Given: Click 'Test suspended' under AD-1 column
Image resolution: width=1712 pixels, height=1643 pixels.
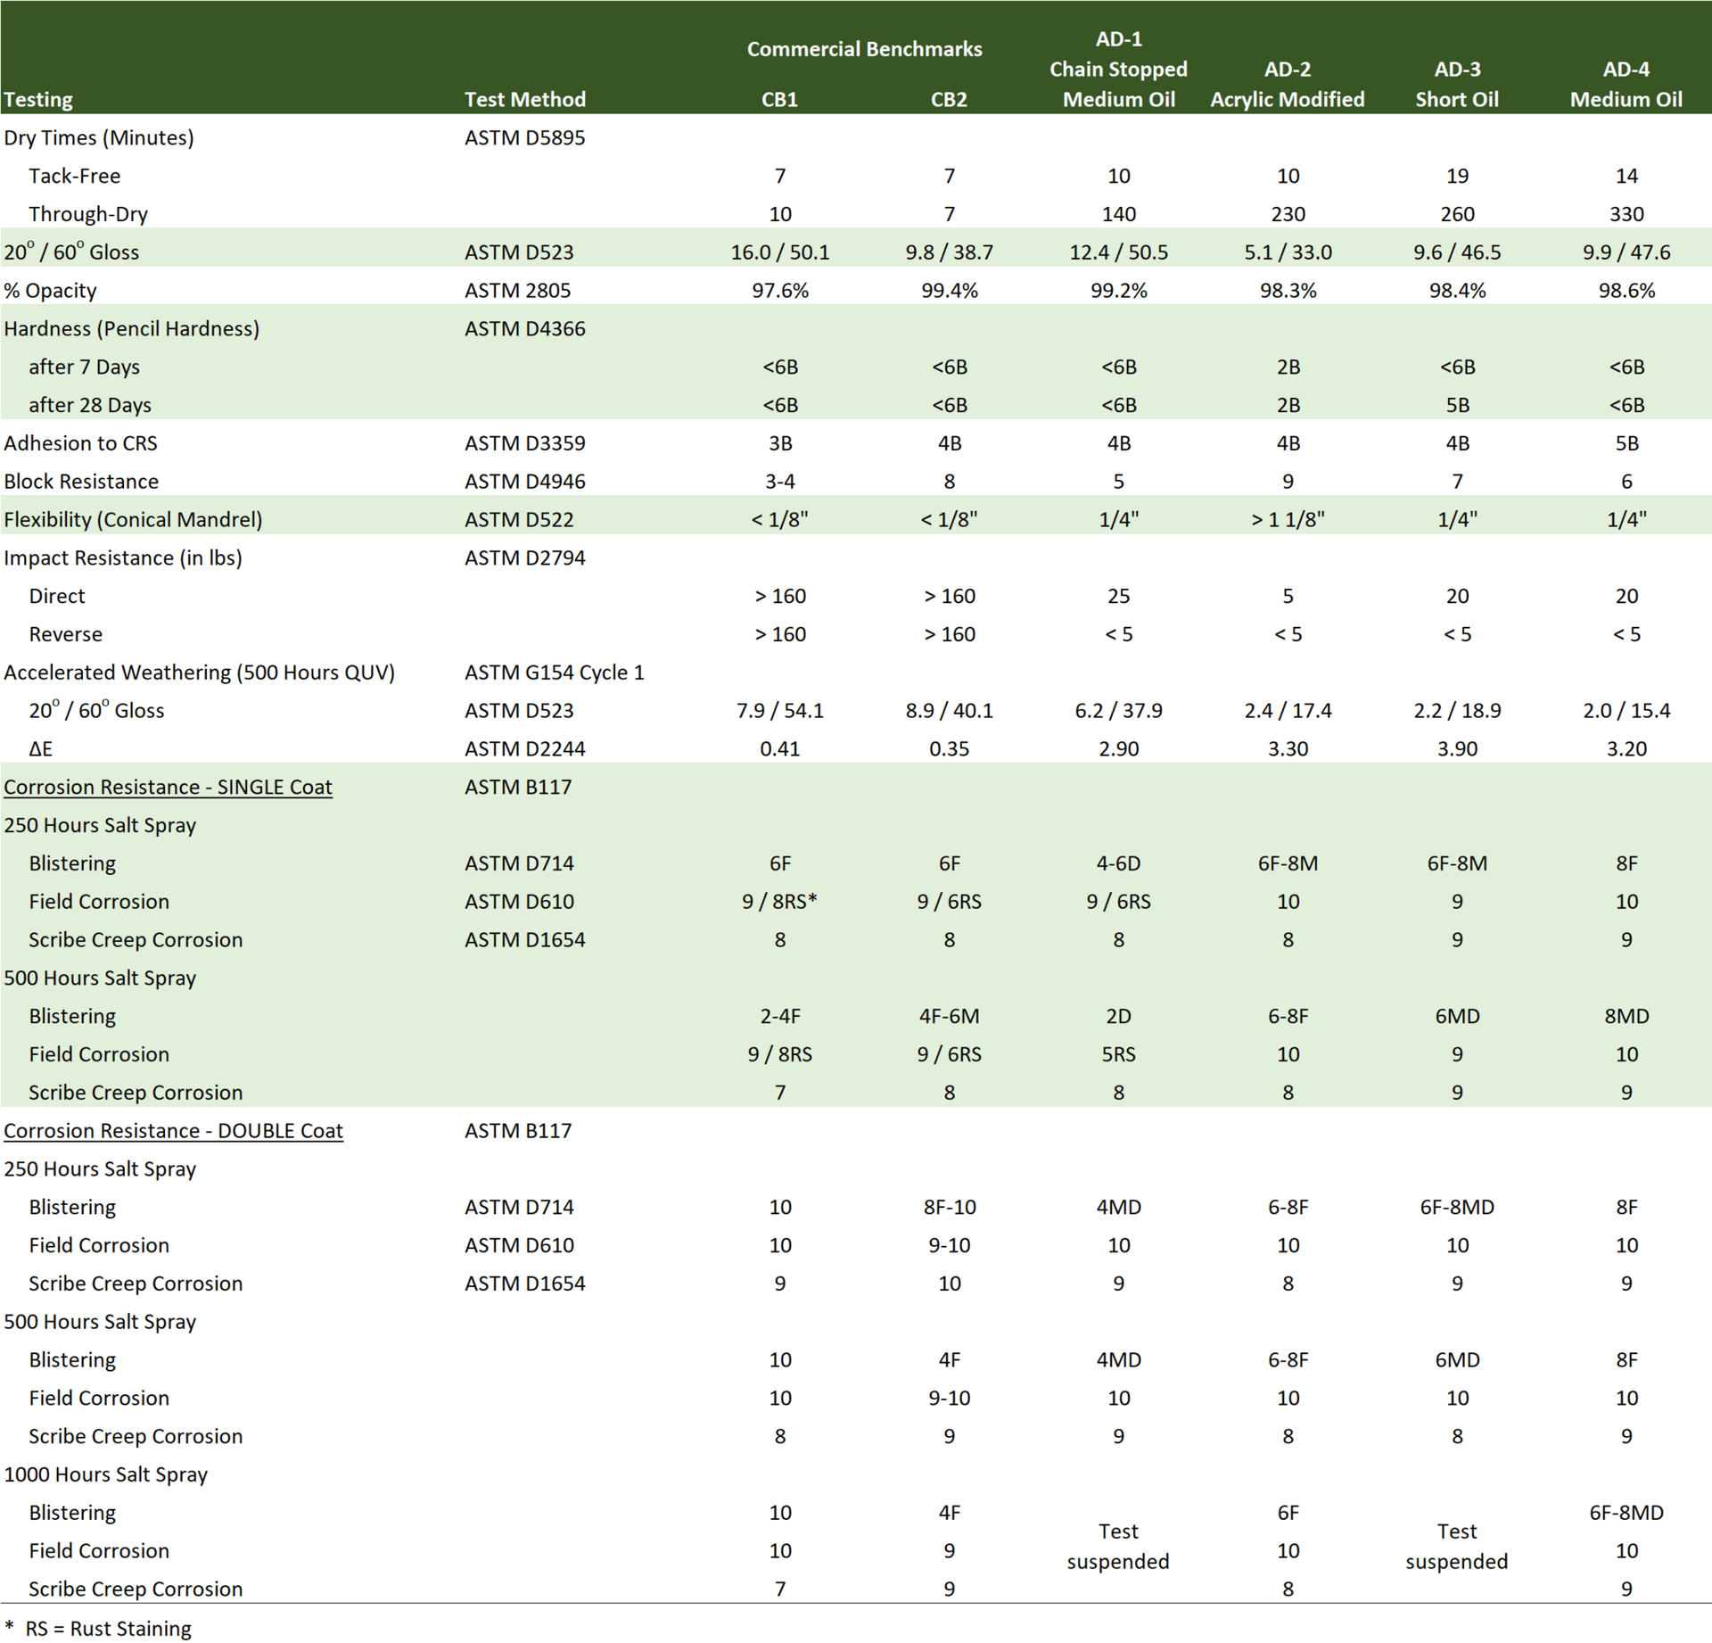Looking at the screenshot, I should 1118,1547.
